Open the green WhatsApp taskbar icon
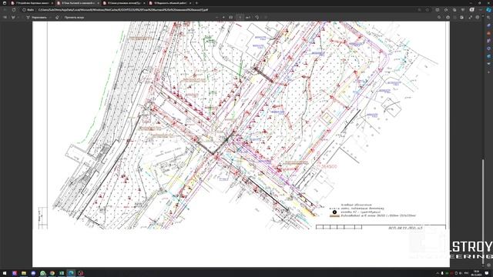Image resolution: width=493 pixels, height=277 pixels. pos(43,273)
